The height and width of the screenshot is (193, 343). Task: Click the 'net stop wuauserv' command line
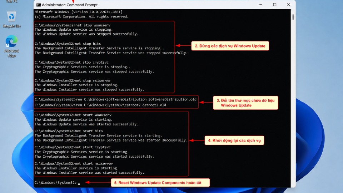click(73, 25)
